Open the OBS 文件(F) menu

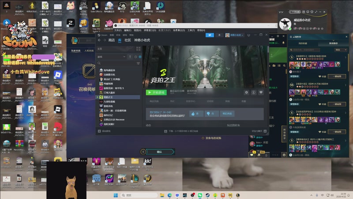pyautogui.click(x=118, y=30)
